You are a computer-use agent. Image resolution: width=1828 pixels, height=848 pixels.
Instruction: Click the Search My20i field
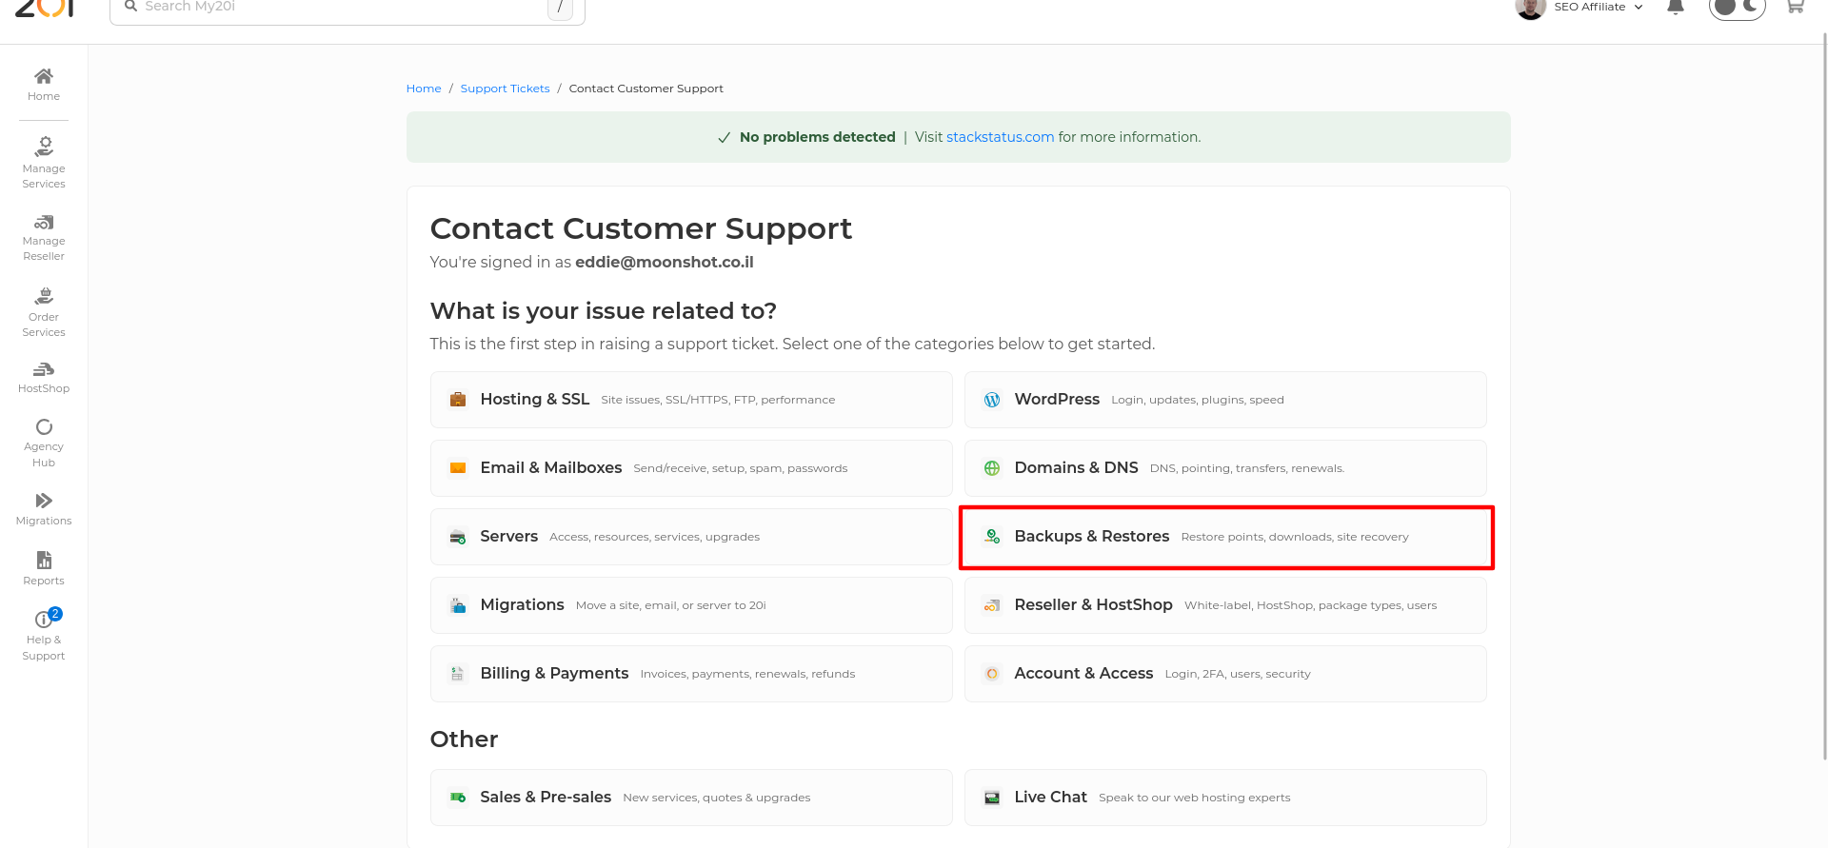[x=348, y=8]
